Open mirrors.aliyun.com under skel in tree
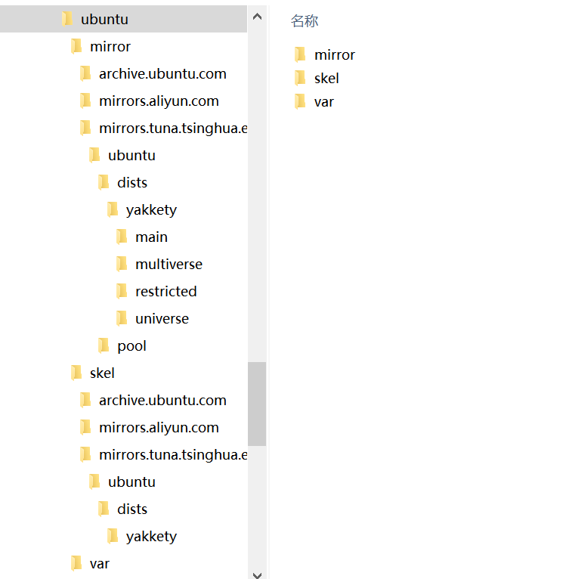This screenshot has width=566, height=579. (x=159, y=428)
